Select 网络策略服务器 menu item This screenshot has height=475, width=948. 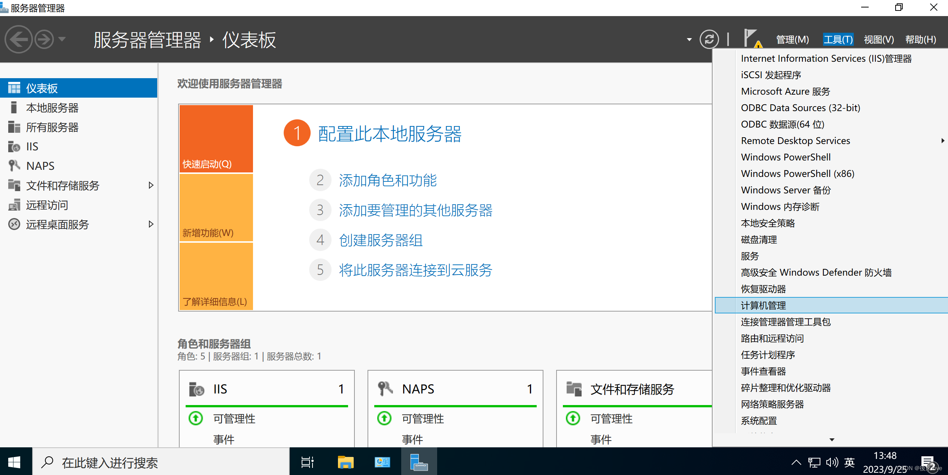tap(831, 404)
